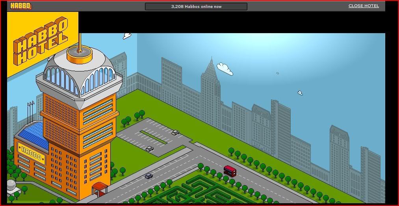Select the golden ring on the hotel rooftop
Viewport: 399px width, 206px height.
(79, 56)
